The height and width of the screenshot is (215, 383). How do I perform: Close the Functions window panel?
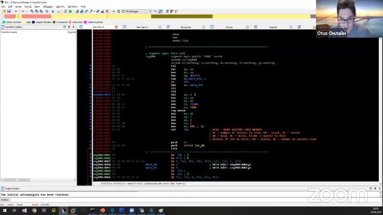(x=74, y=27)
